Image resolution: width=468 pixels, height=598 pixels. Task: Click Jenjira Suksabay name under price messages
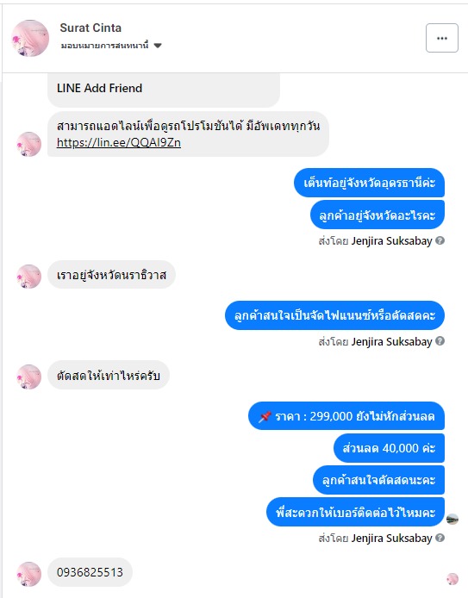[391, 539]
